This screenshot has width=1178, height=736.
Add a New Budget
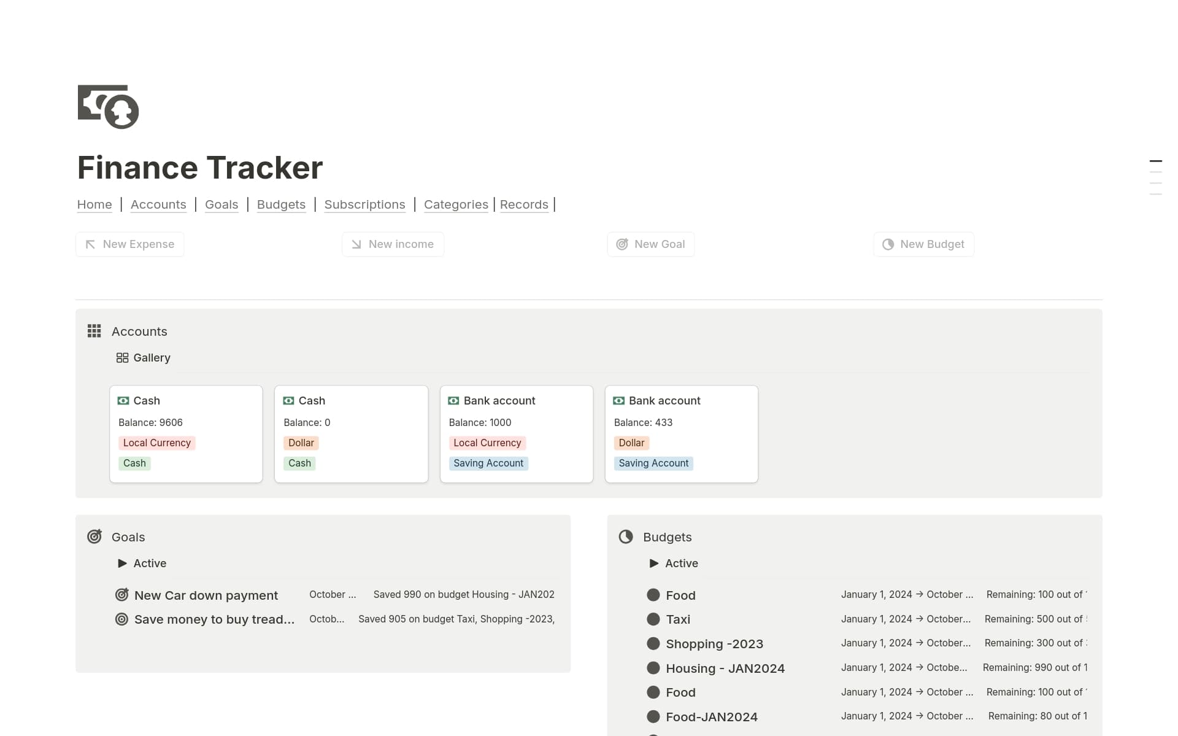(923, 244)
